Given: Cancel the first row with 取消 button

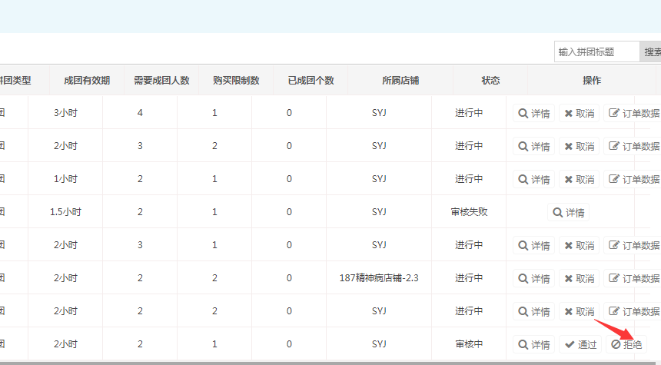Looking at the screenshot, I should (x=580, y=114).
